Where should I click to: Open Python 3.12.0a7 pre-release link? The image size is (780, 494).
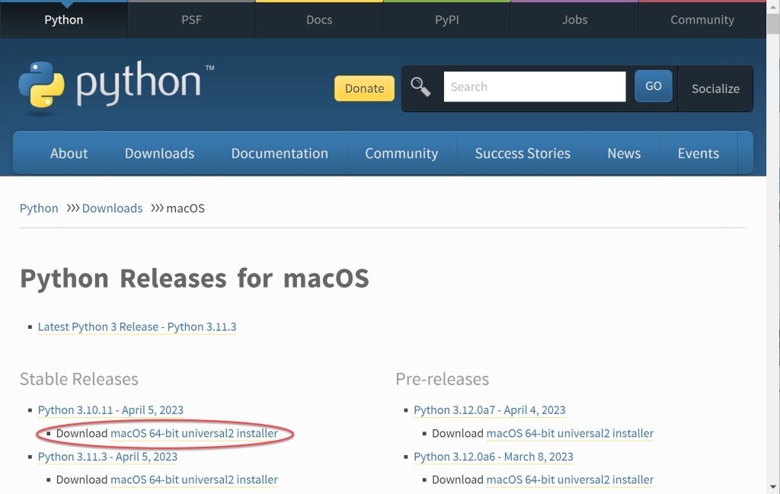[489, 410]
